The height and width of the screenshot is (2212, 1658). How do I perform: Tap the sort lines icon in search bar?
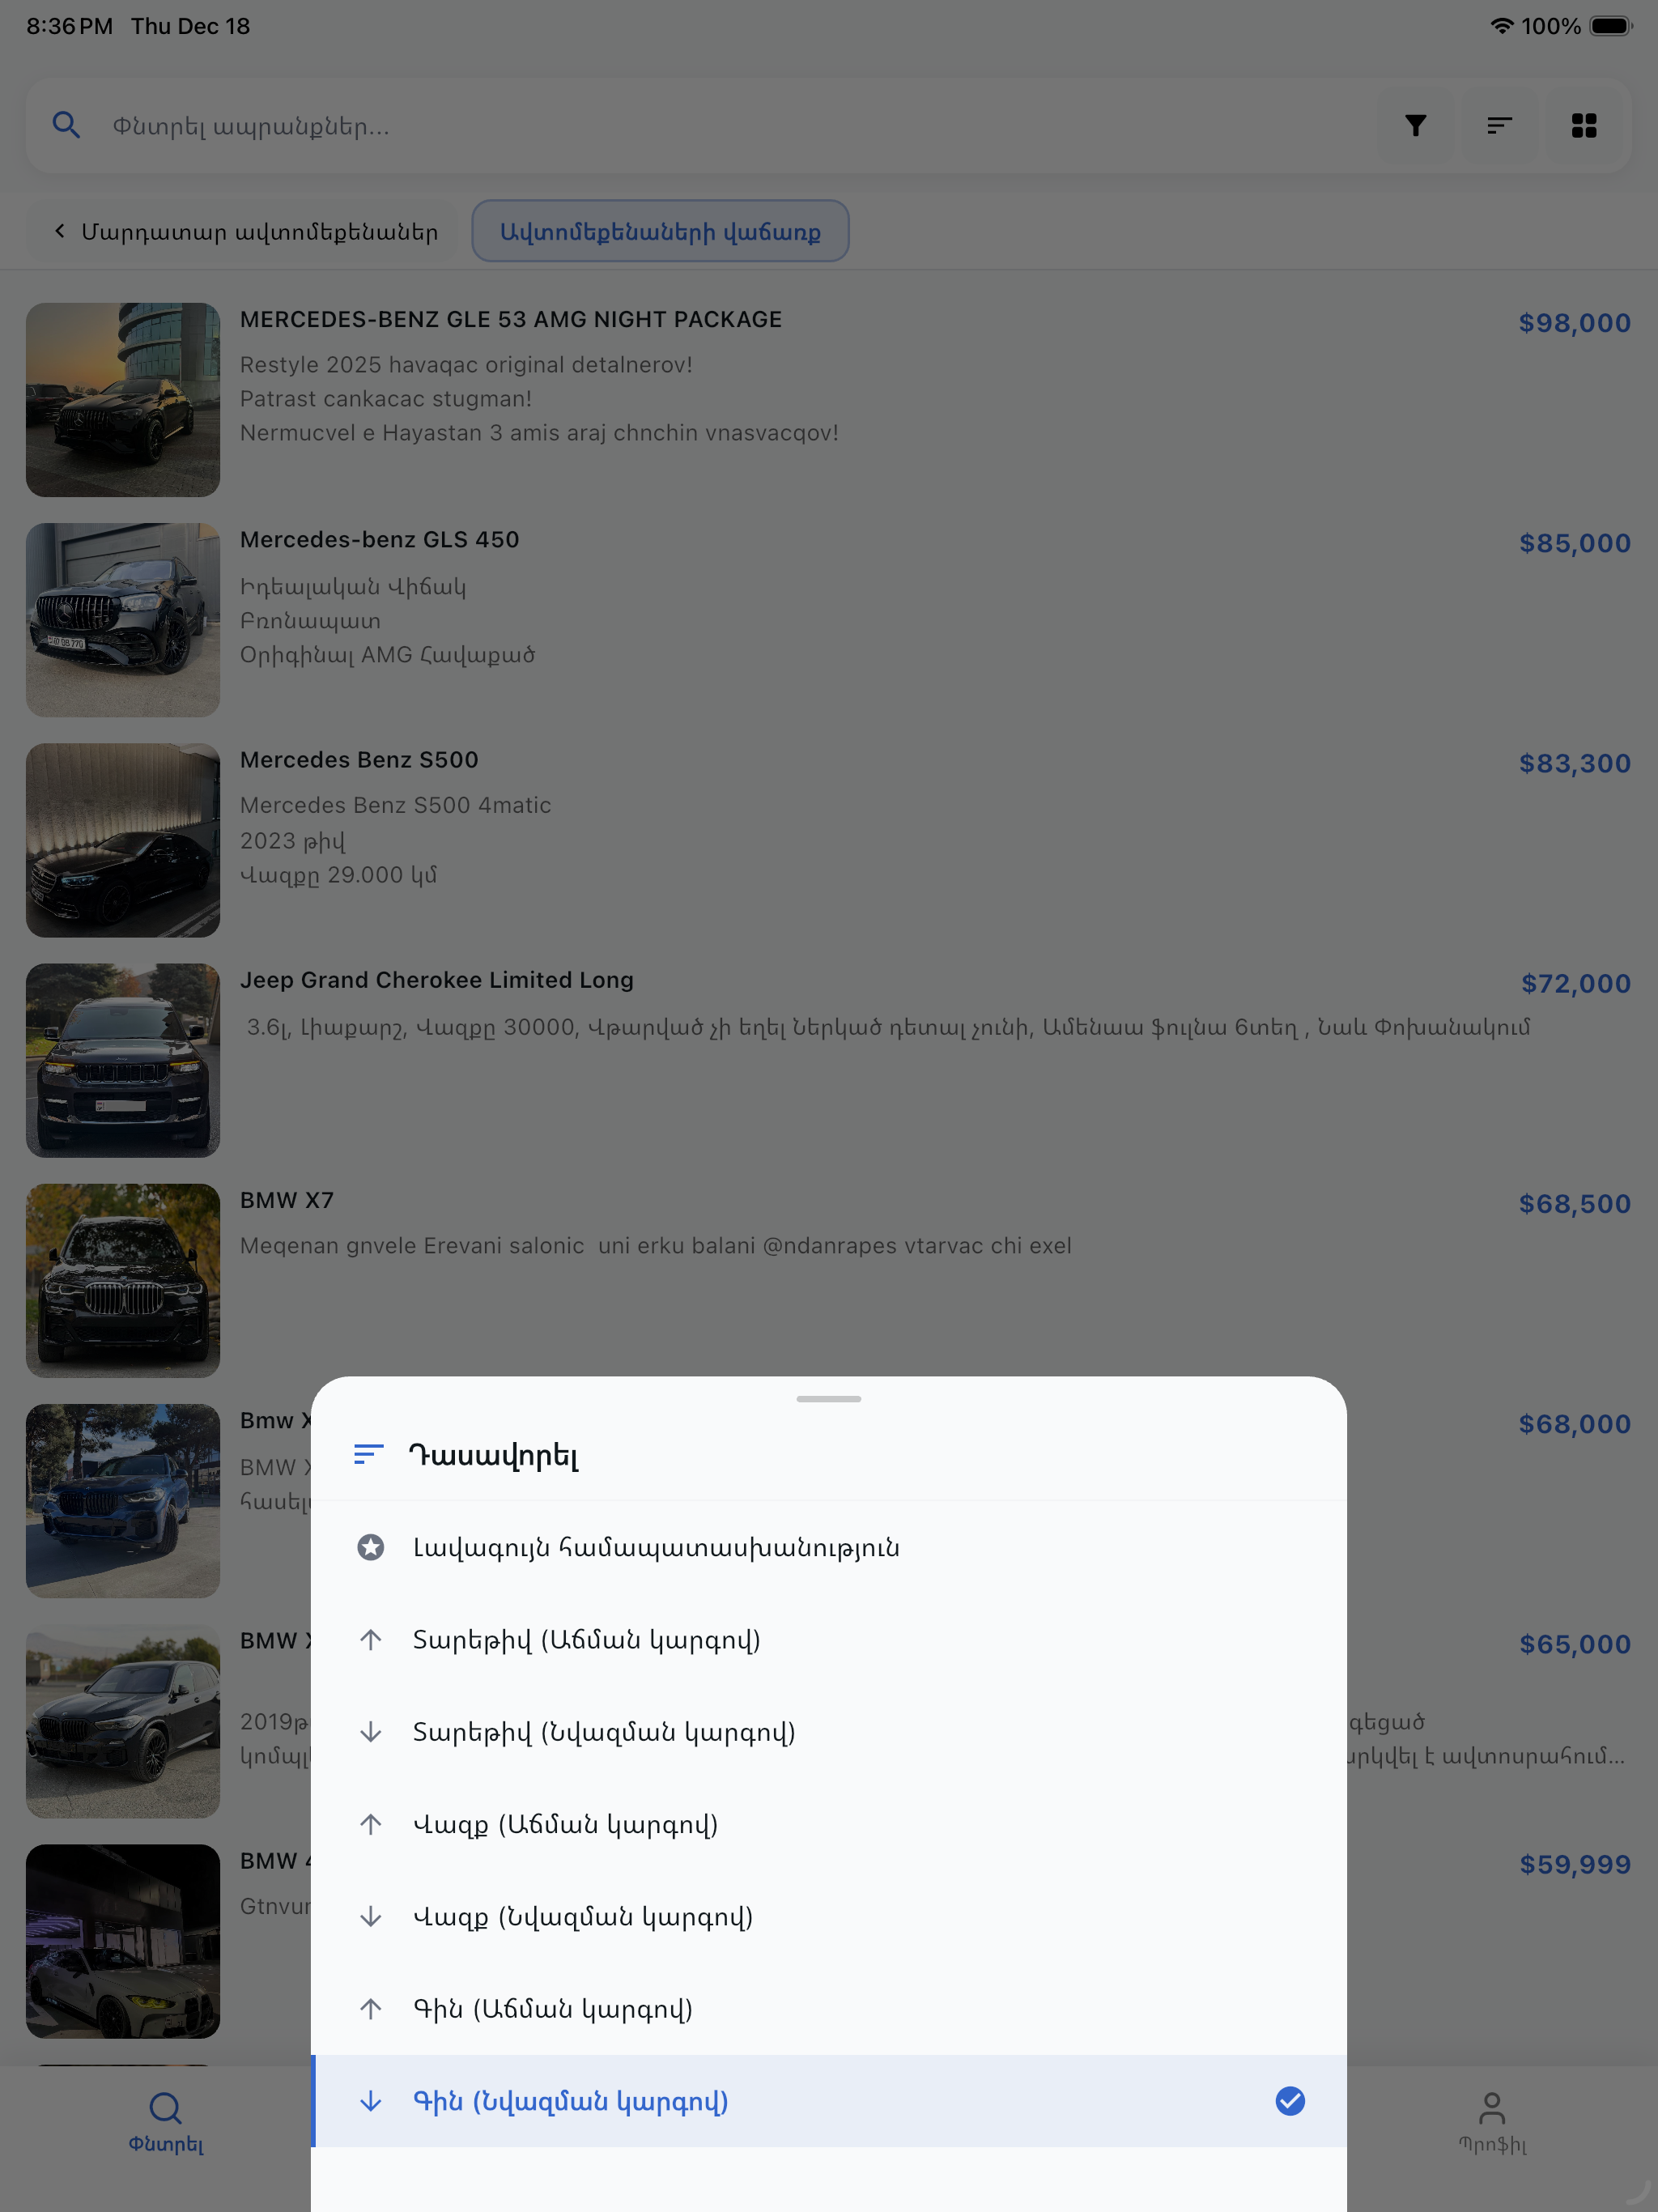click(1499, 126)
